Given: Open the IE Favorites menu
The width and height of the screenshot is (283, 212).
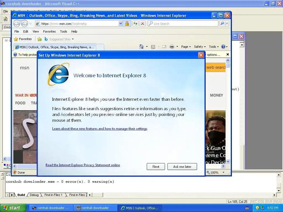Looking at the screenshot, I should click(x=49, y=31).
